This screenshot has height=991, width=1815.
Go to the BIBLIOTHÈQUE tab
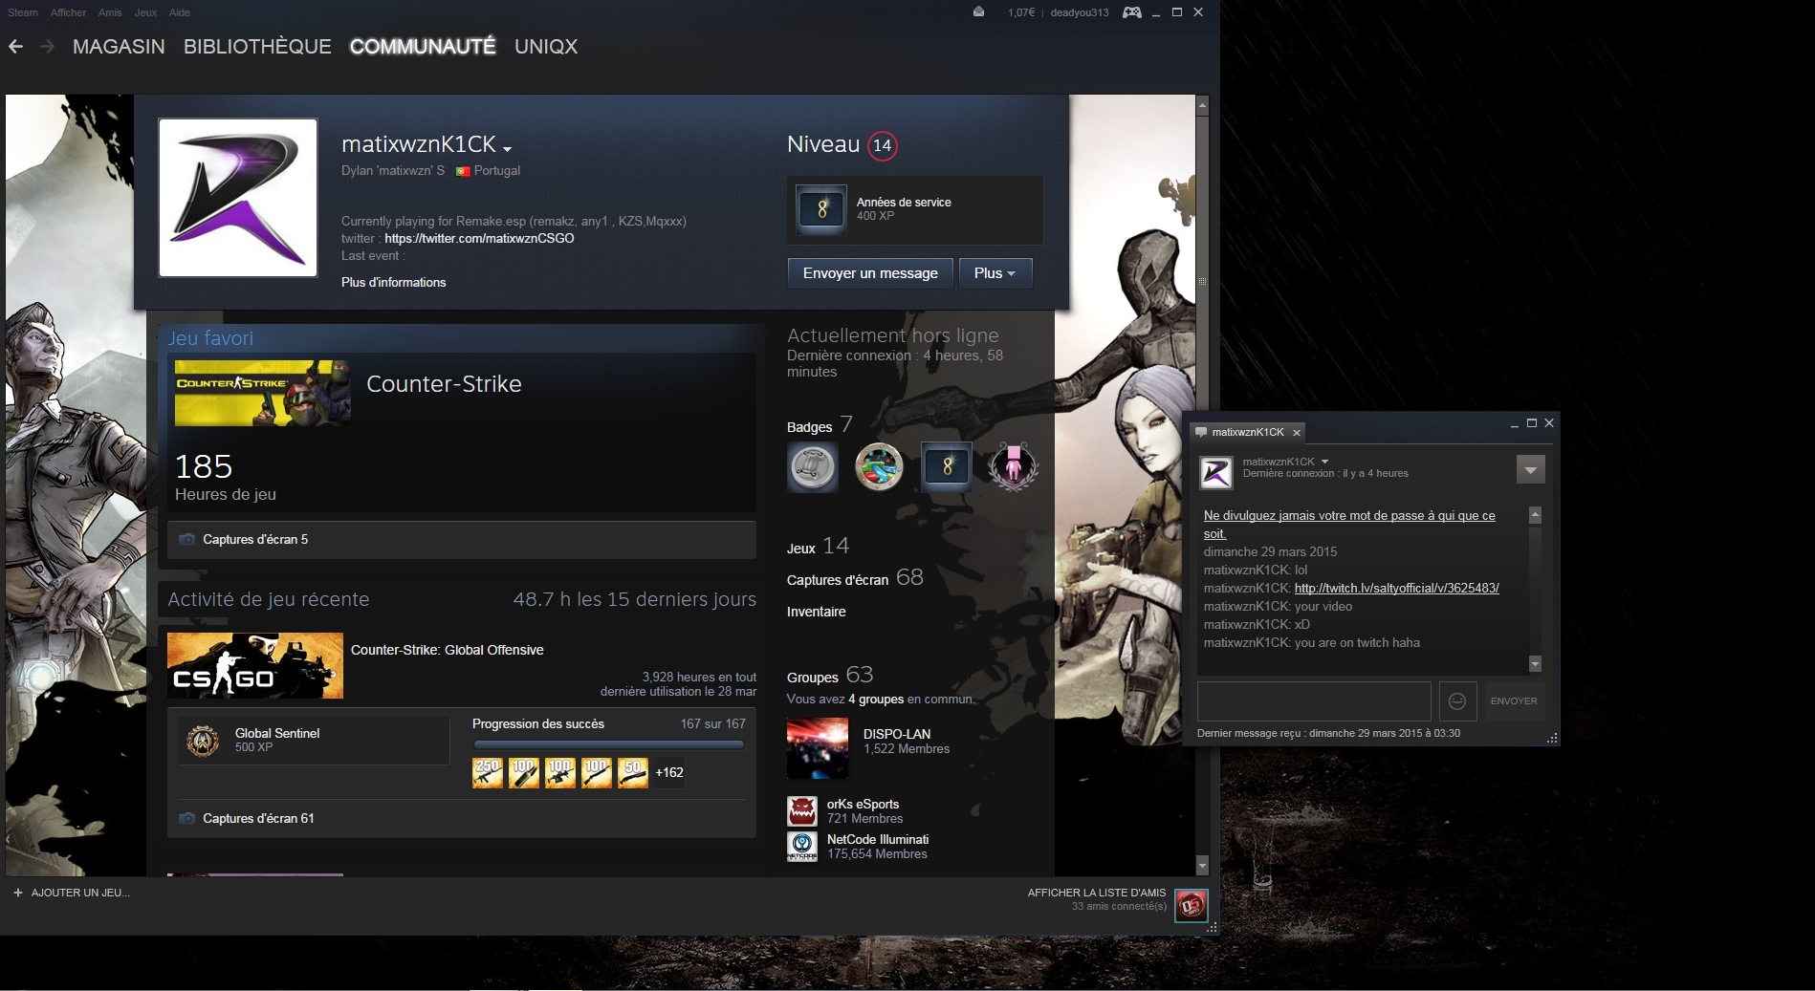coord(257,46)
